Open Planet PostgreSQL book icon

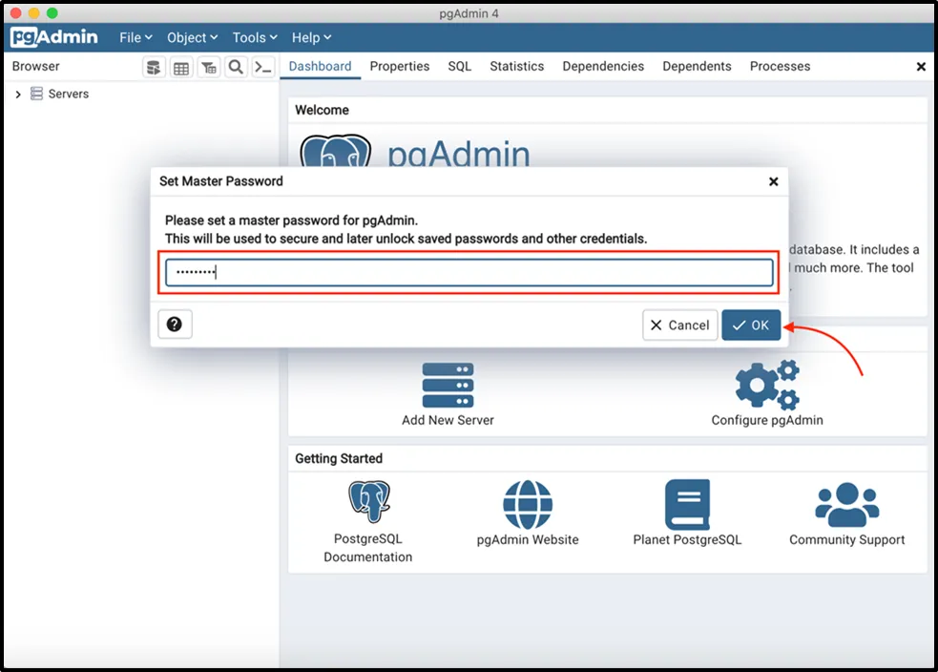point(687,504)
